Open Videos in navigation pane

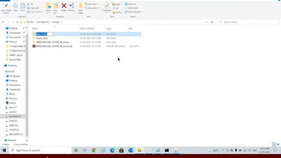point(13,103)
